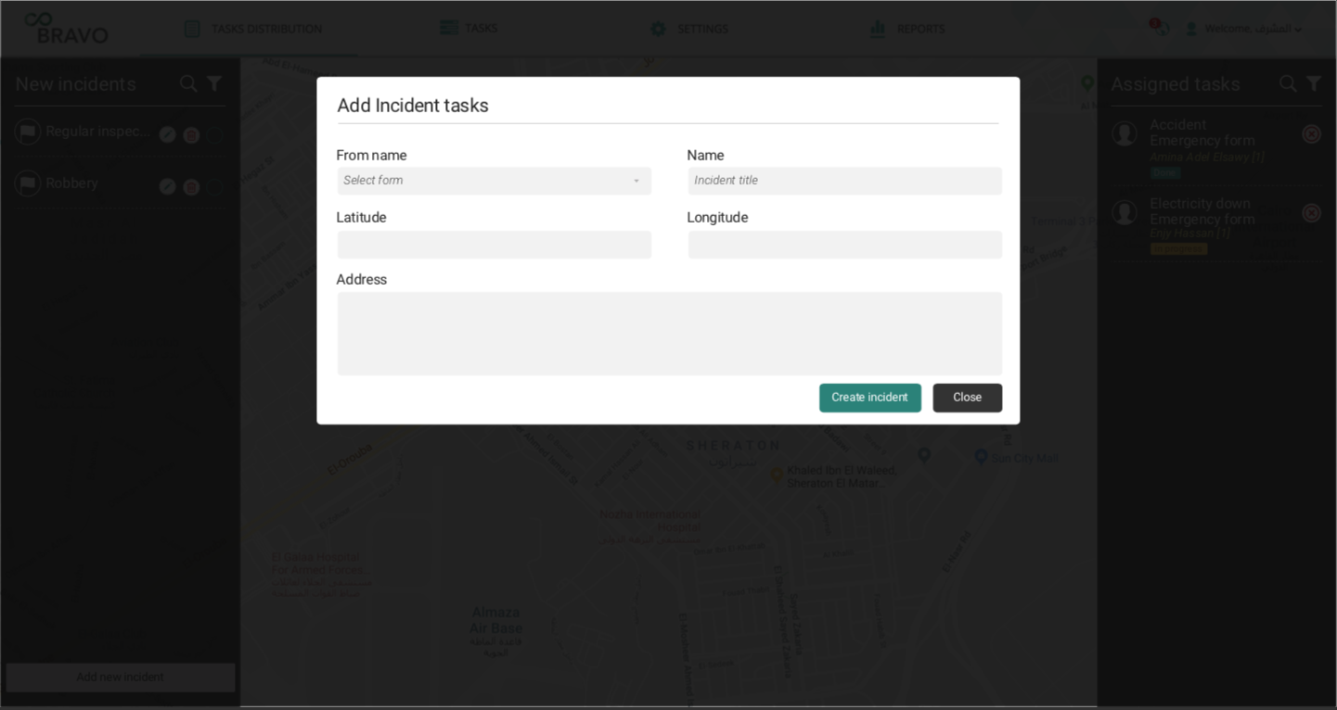Image resolution: width=1337 pixels, height=710 pixels.
Task: Edit the Robbery incident
Action: (167, 186)
